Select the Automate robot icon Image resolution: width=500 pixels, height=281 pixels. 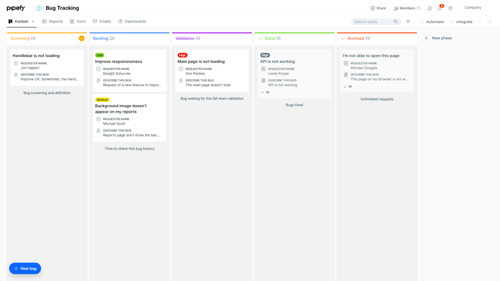(x=422, y=22)
